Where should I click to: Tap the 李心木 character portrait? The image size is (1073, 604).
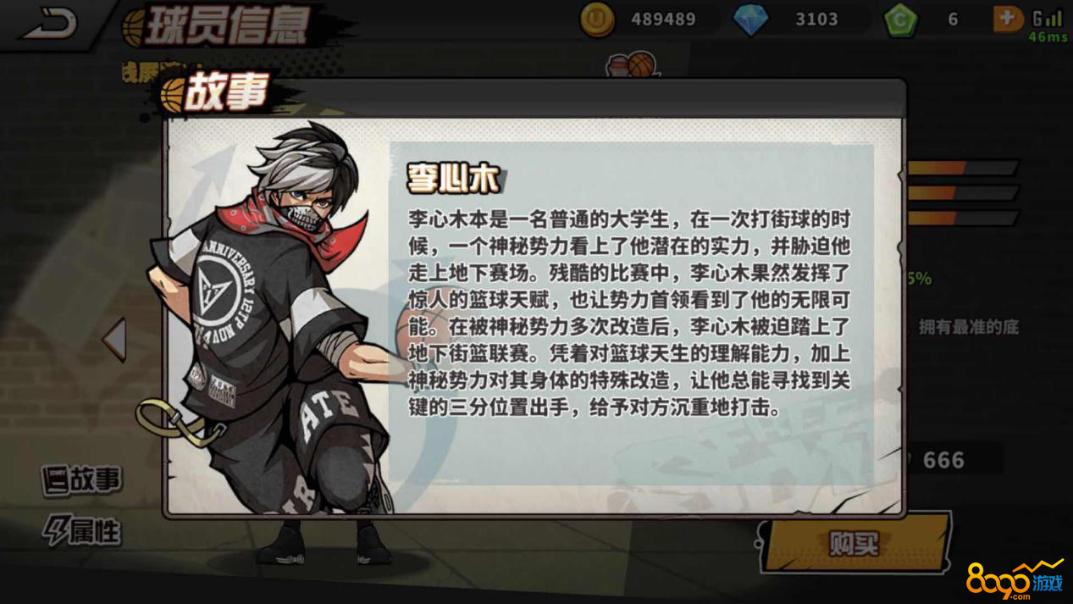(x=271, y=339)
